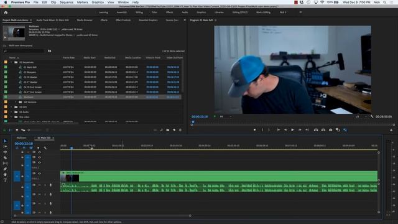Switch Project panel to list view

click(11, 130)
